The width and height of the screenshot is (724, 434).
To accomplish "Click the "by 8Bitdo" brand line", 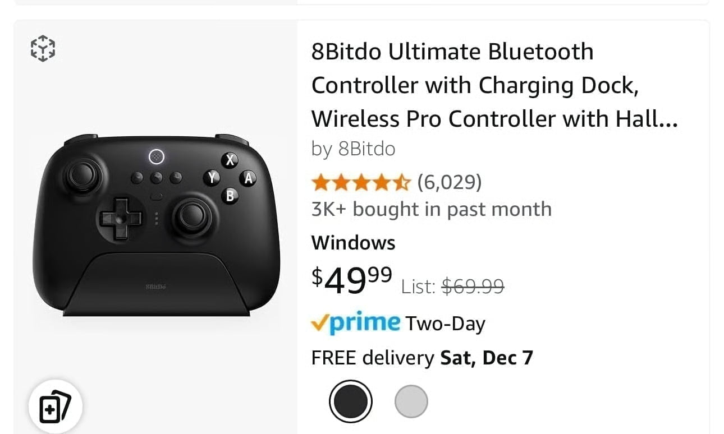I will tap(353, 149).
